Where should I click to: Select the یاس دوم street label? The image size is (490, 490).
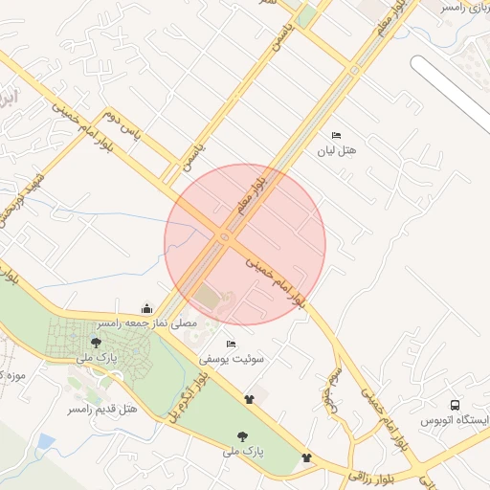click(x=122, y=124)
